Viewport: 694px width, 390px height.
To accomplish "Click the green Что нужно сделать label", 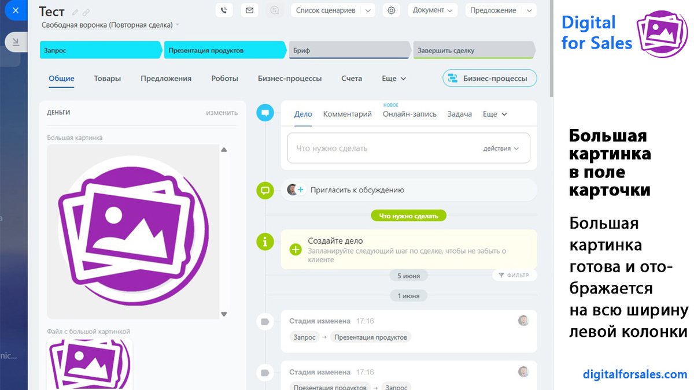I will pos(409,216).
